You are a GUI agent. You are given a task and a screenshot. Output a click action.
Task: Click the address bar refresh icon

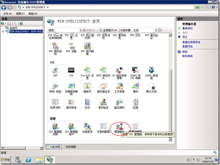[x=197, y=7]
